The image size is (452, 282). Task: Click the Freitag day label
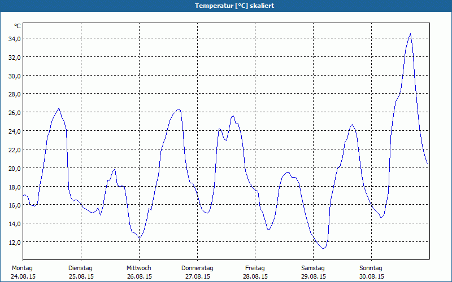[255, 268]
